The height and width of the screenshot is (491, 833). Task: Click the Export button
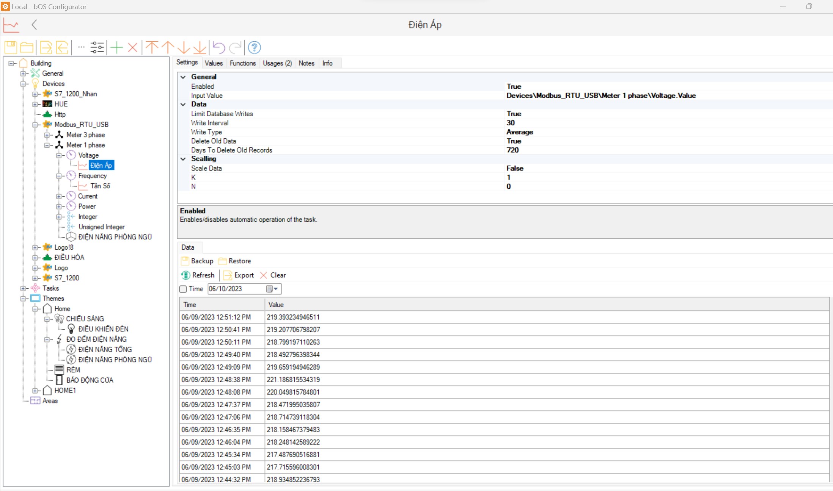[x=239, y=275]
